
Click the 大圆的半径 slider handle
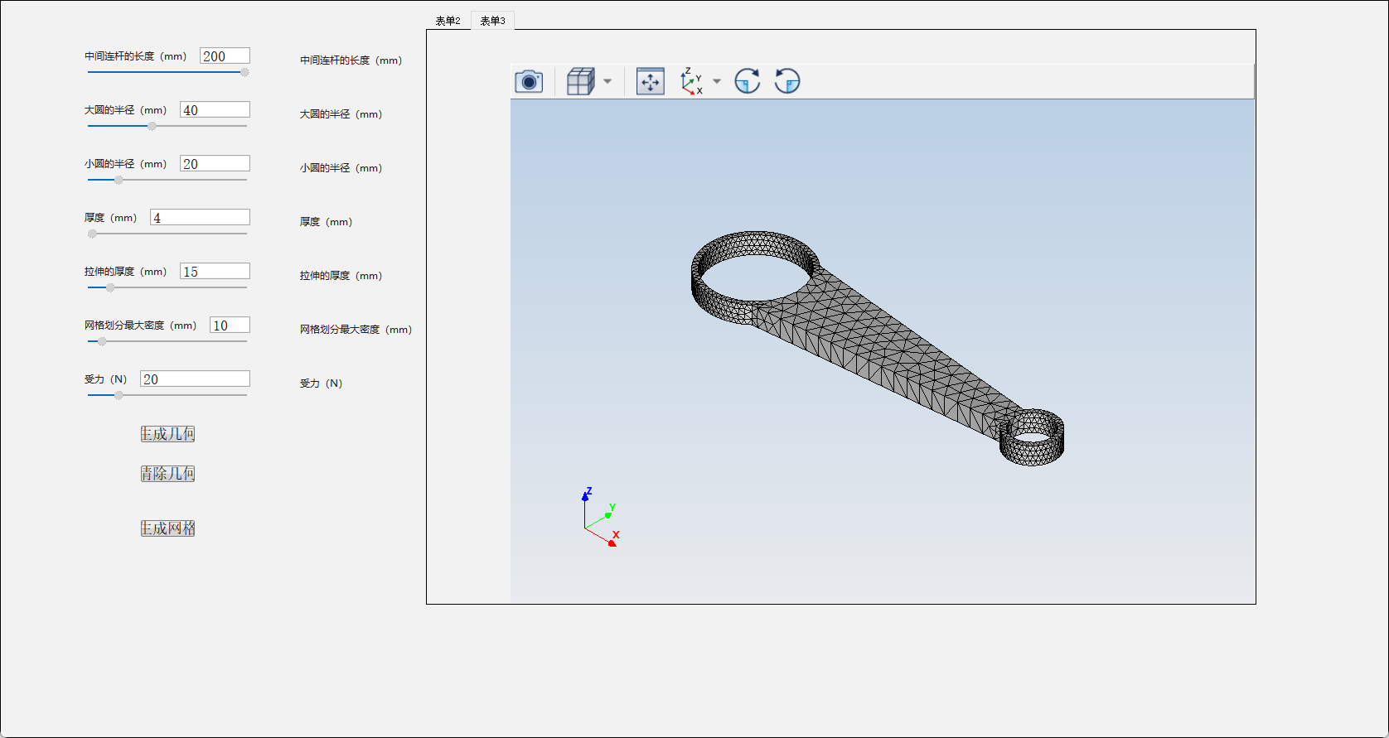[152, 126]
